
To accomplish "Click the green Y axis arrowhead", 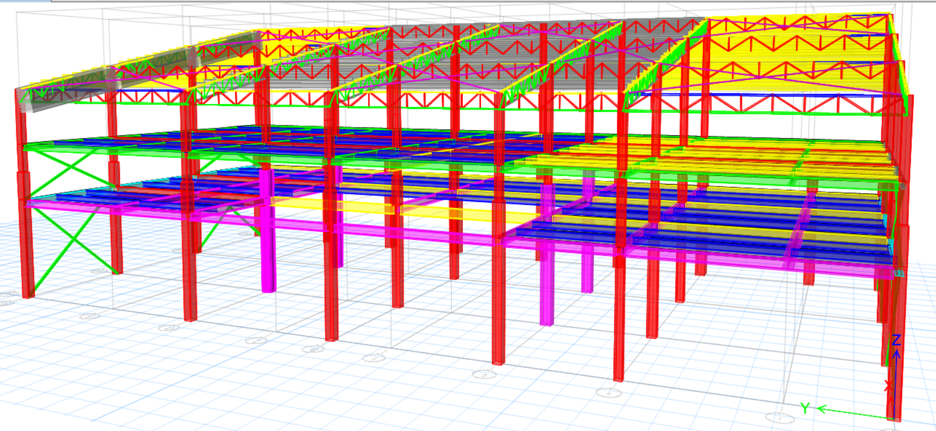I will point(821,409).
